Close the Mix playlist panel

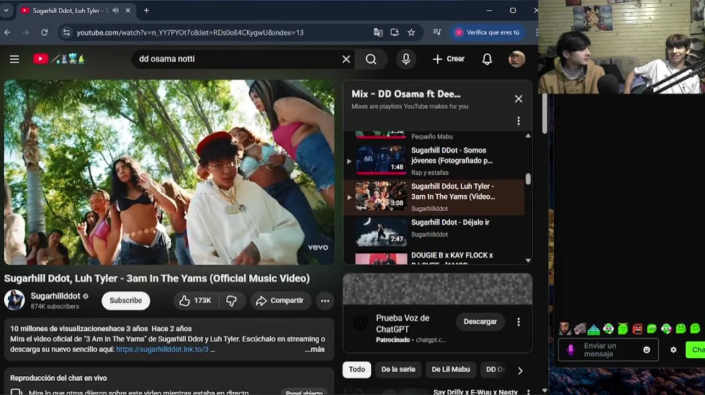pos(518,99)
